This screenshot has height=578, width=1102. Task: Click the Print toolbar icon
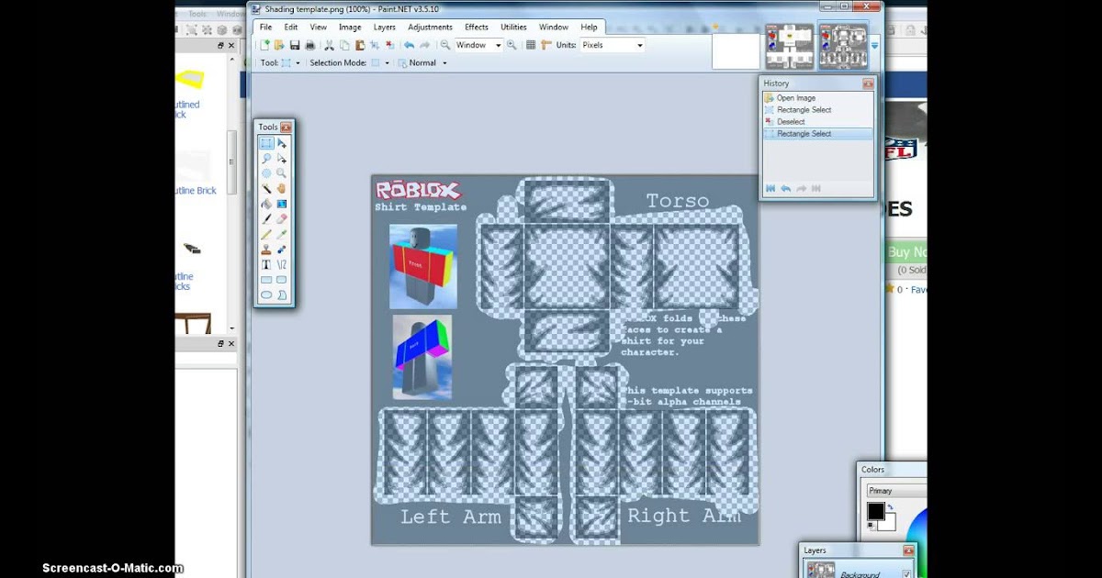tap(310, 45)
